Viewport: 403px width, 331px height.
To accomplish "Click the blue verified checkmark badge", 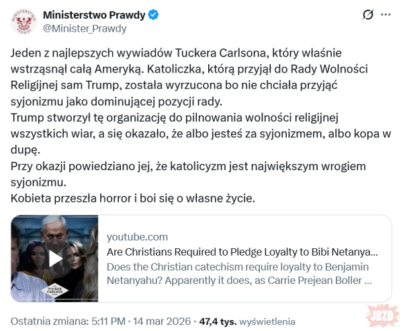I will (154, 15).
